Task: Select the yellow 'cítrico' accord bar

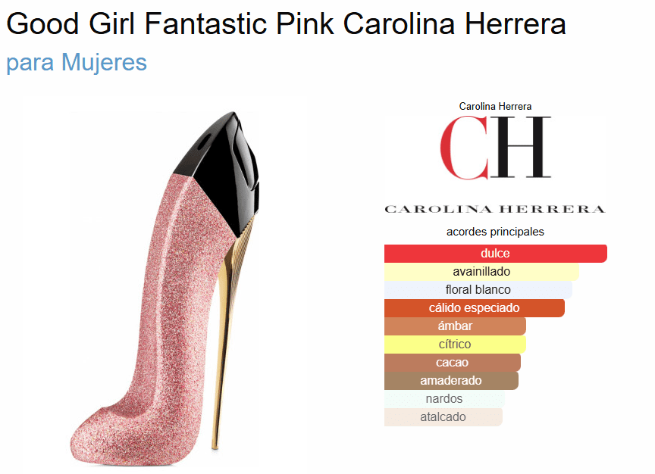Action: pyautogui.click(x=455, y=345)
